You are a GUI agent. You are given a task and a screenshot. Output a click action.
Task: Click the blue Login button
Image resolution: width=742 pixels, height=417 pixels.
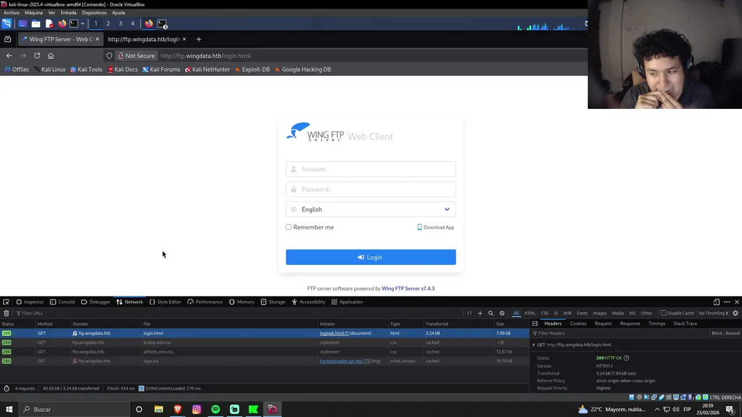[x=371, y=257]
